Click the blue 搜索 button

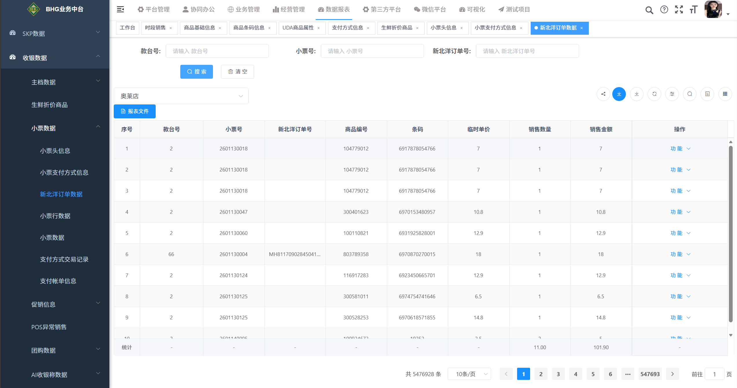tap(196, 72)
